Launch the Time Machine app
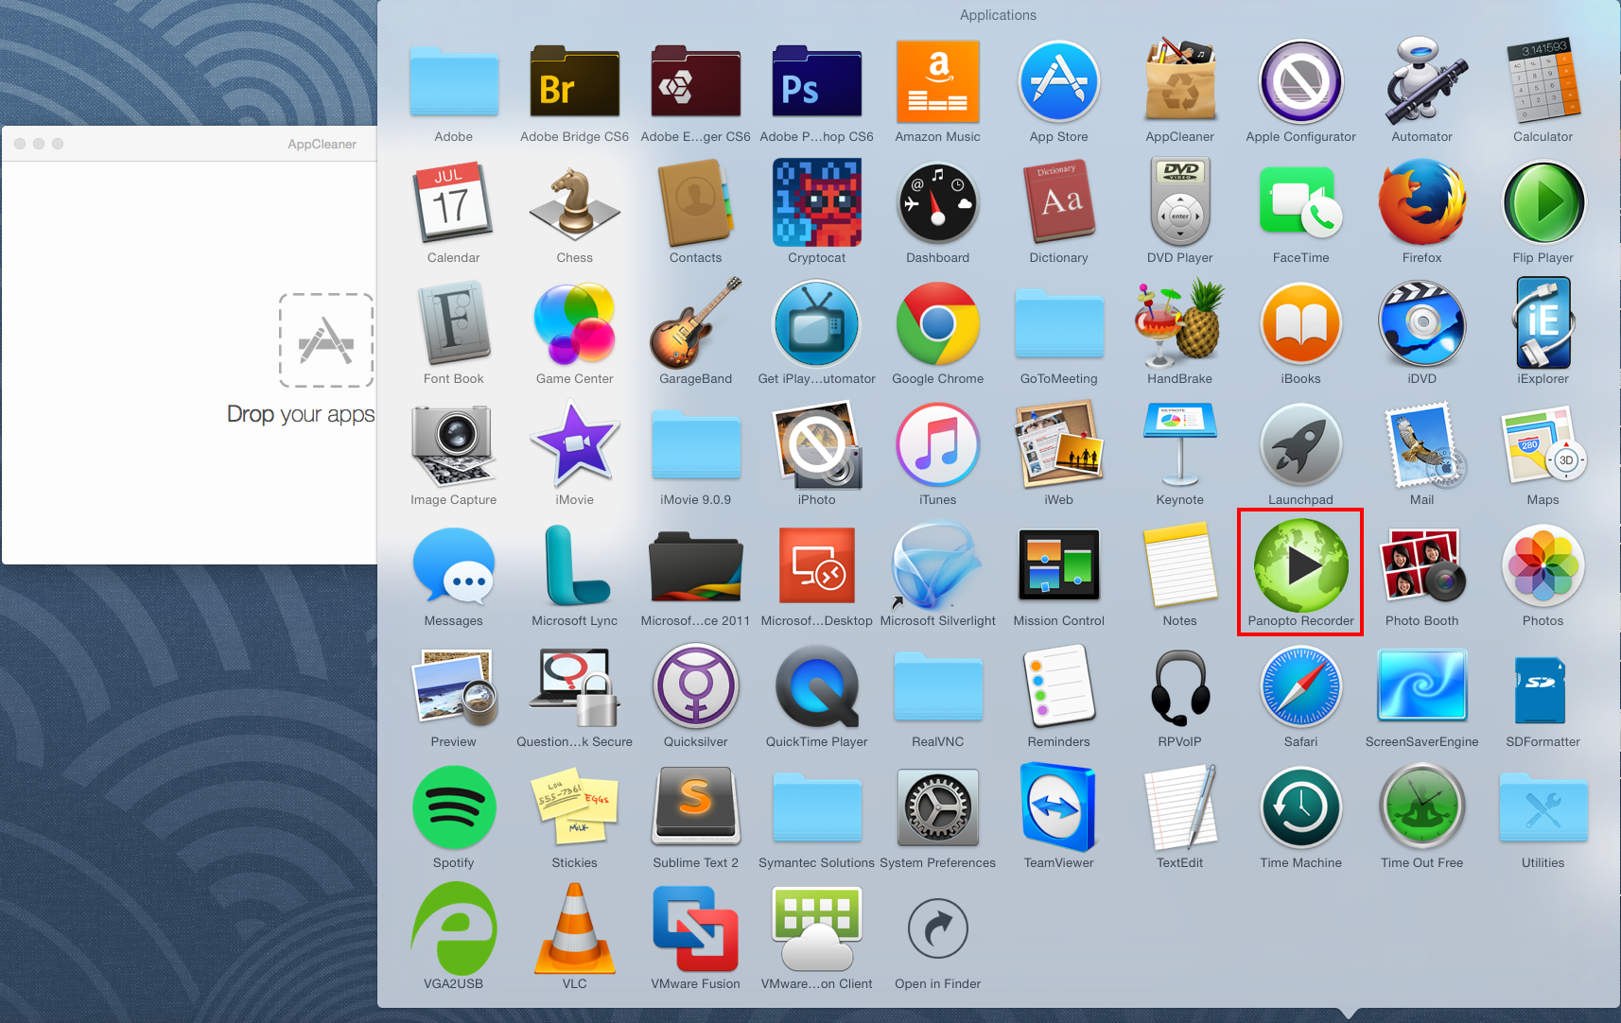Screen dimensions: 1621x1023 pyautogui.click(x=1300, y=809)
